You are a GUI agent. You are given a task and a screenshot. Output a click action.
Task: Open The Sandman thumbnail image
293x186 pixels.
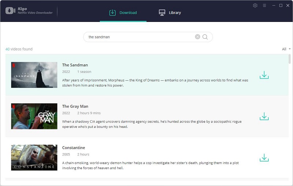[x=34, y=75]
